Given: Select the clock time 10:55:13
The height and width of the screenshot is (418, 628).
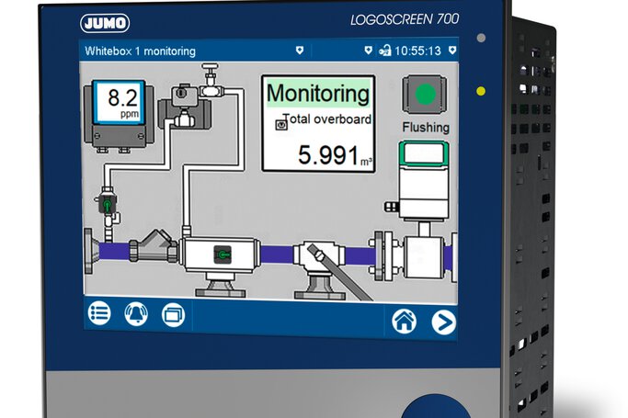Looking at the screenshot, I should pyautogui.click(x=417, y=51).
